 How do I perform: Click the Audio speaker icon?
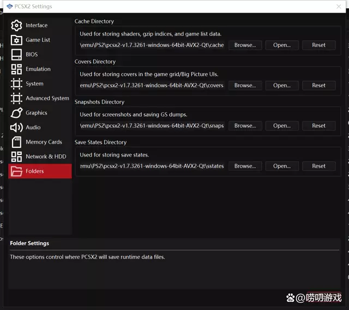[x=16, y=127]
